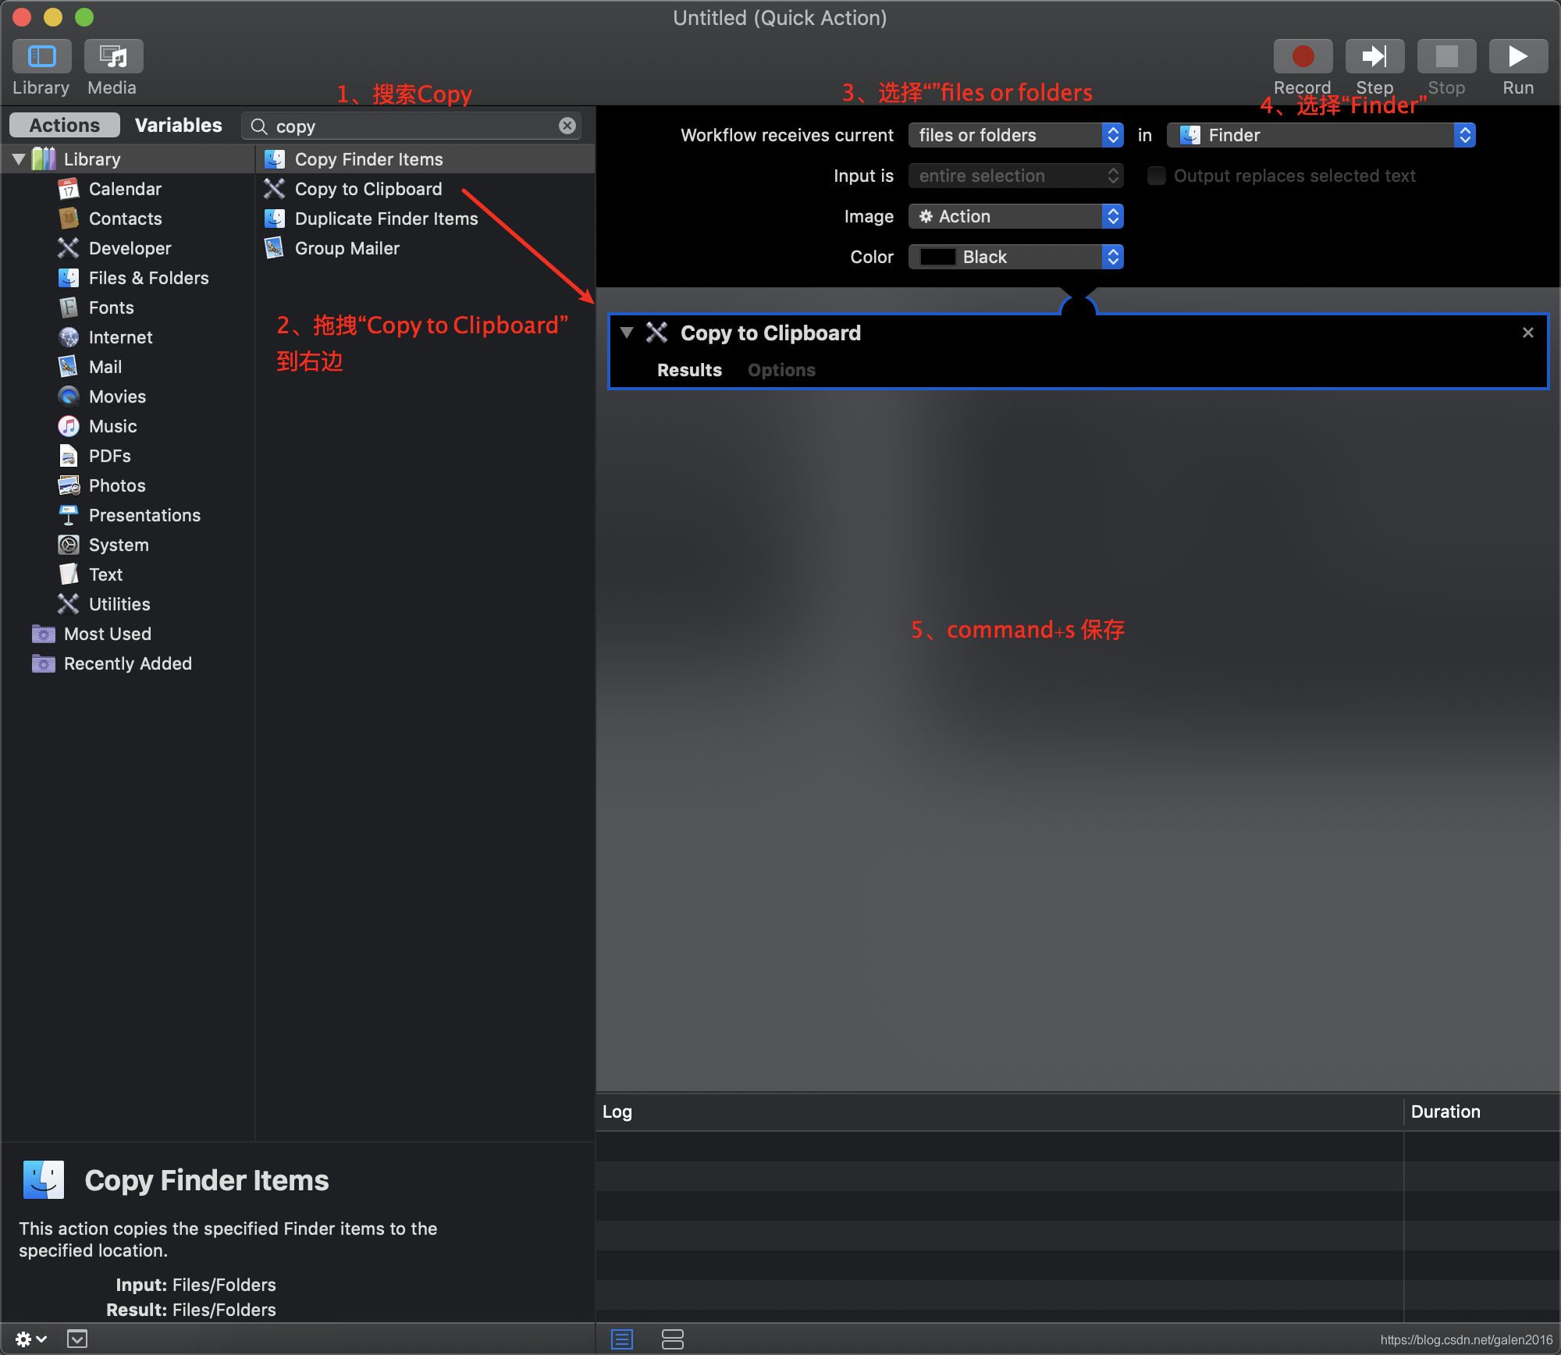Open Recently Added smart folder
Viewport: 1561px width, 1355px height.
coord(128,663)
